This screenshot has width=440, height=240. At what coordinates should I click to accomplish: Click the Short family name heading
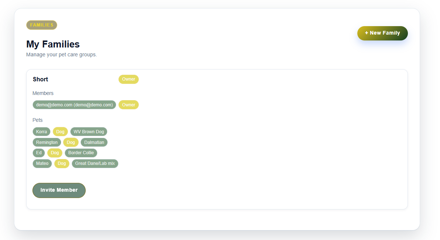pos(40,79)
